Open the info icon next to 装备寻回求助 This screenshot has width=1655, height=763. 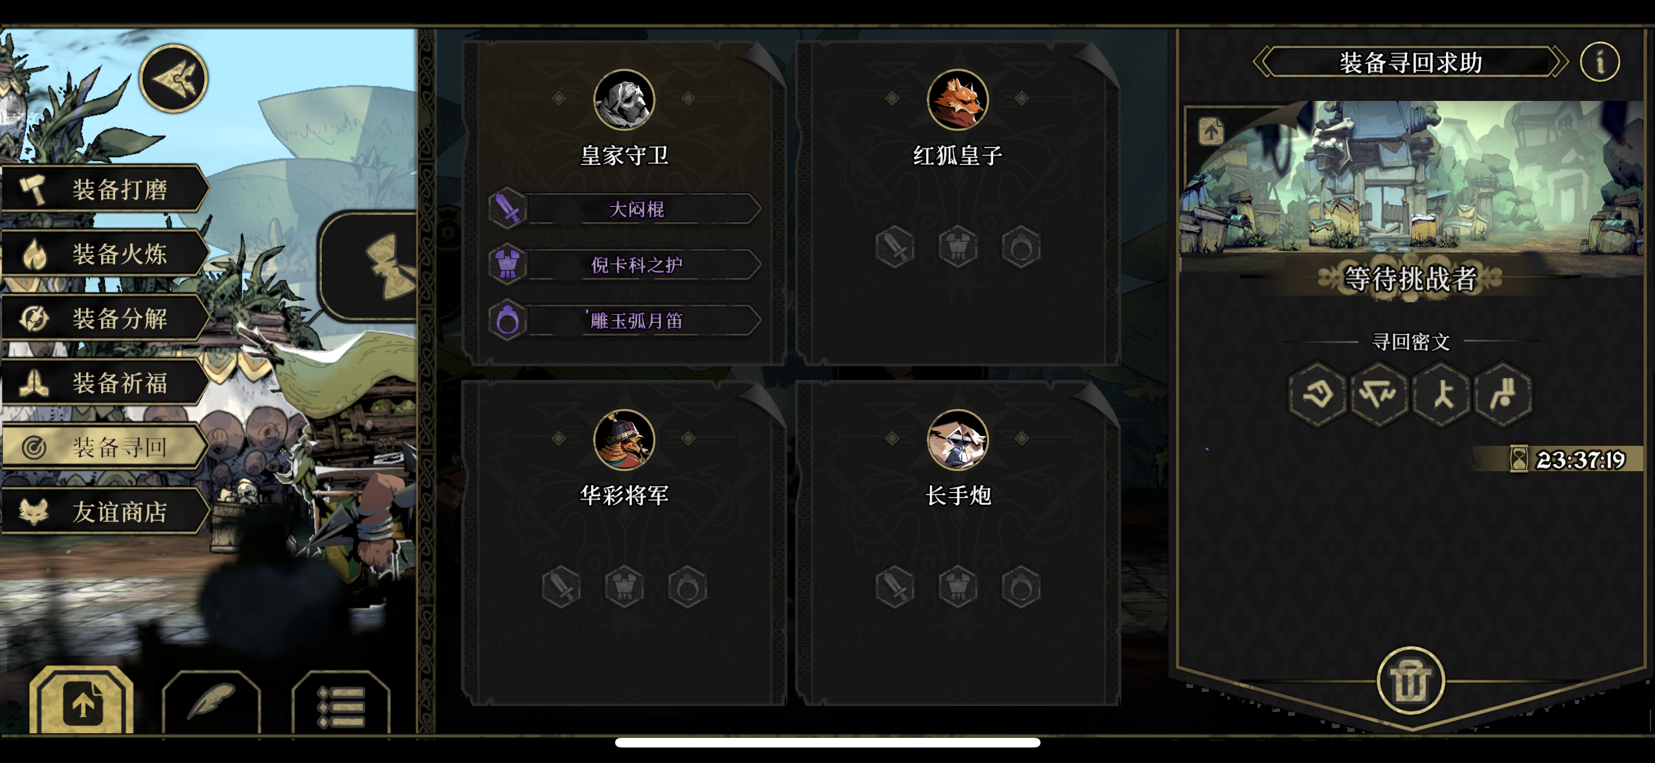coord(1599,62)
